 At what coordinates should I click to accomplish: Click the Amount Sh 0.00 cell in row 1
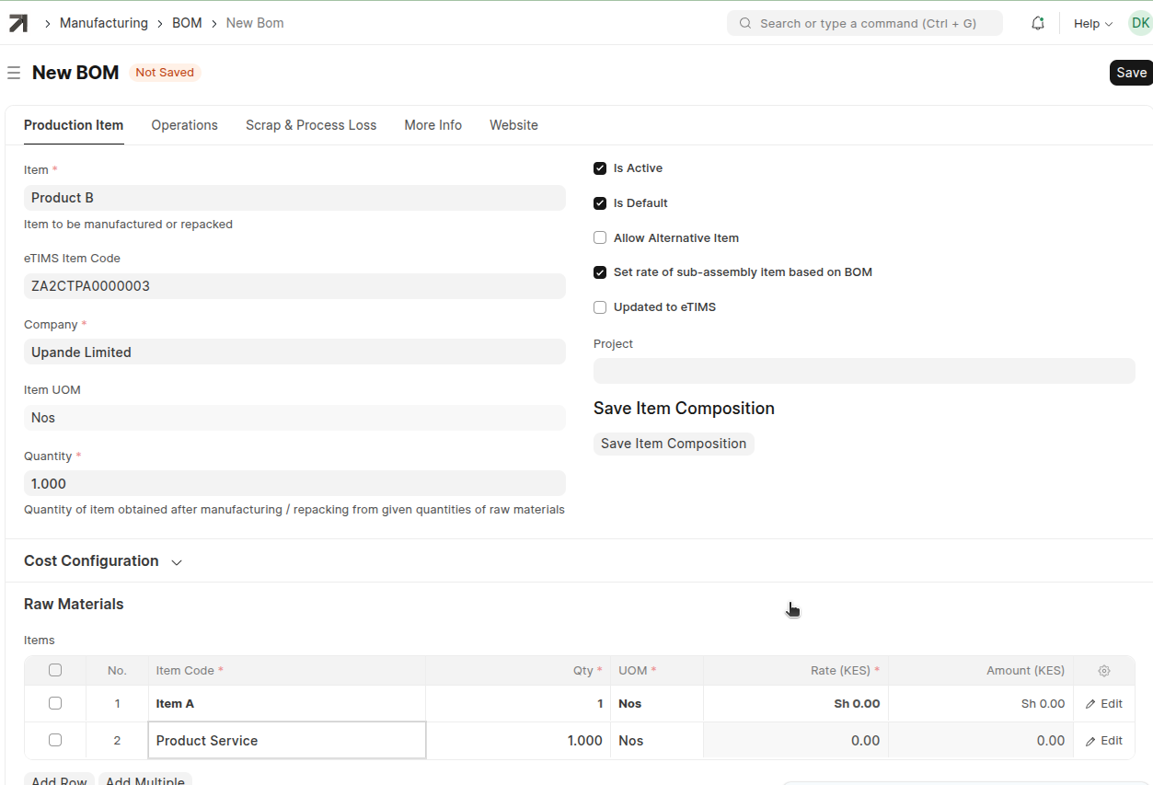981,704
